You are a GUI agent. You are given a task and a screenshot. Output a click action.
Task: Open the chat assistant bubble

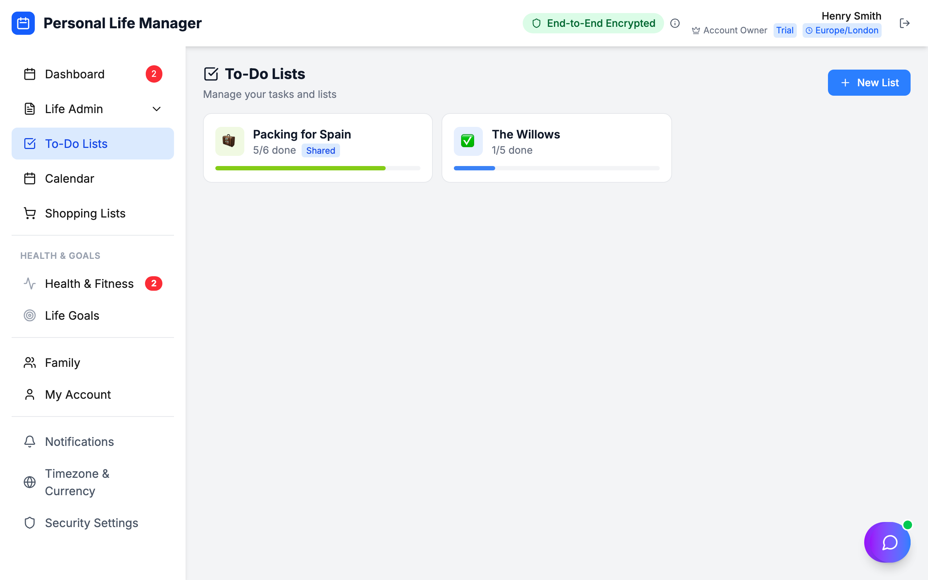(887, 542)
